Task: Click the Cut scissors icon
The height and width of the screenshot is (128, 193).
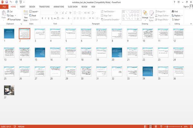Action: tap(8, 12)
